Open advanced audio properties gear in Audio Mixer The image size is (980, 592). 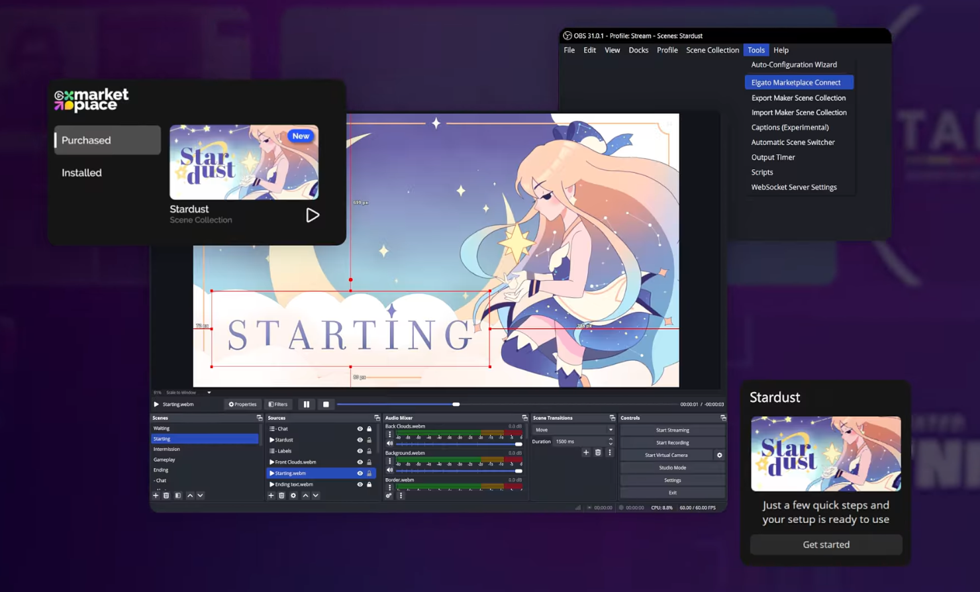(389, 496)
